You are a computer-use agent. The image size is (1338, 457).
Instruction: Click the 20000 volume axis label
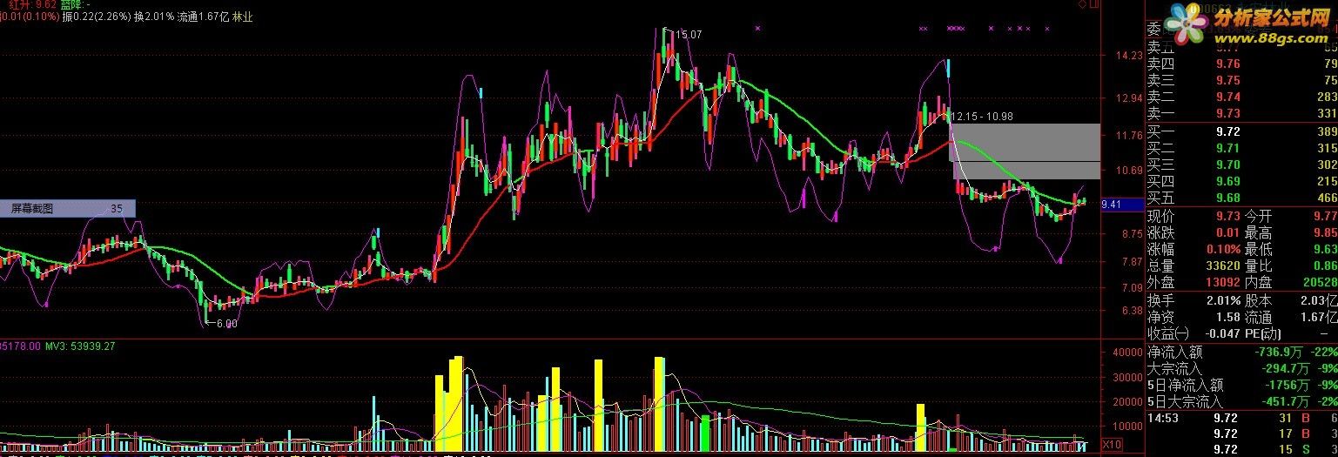(1127, 402)
